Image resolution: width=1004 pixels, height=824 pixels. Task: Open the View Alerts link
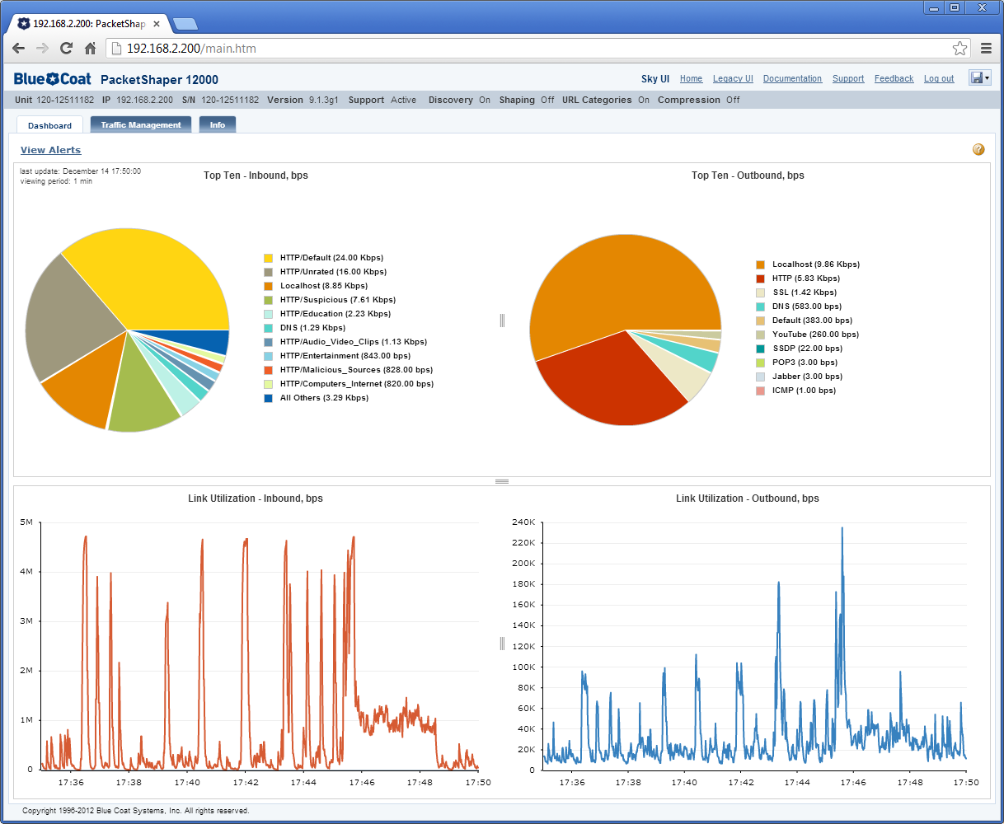51,150
